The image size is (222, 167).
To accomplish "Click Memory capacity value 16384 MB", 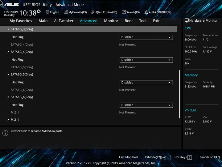I will [x=209, y=86].
